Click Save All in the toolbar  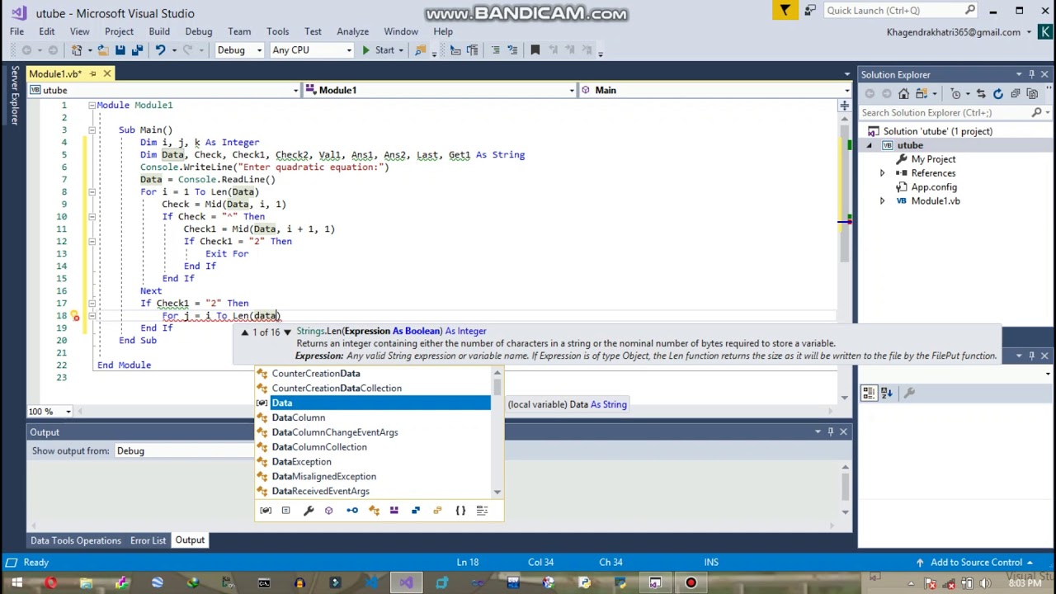(138, 50)
